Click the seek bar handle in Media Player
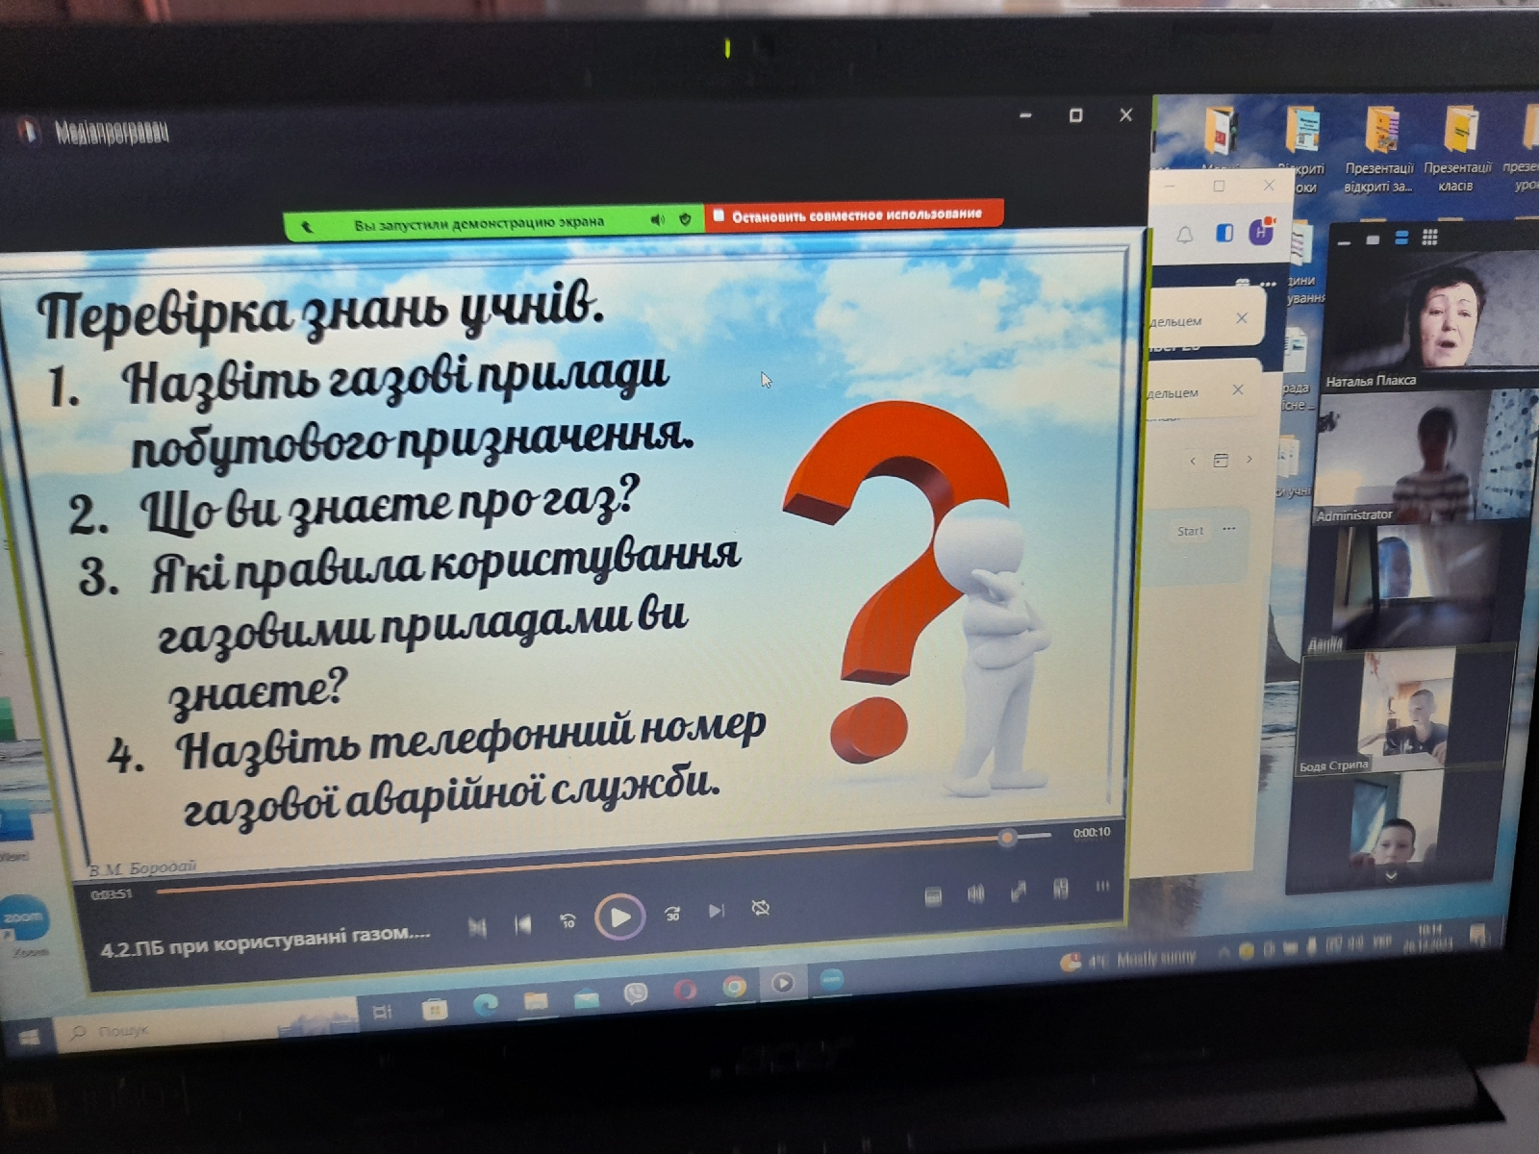1539x1154 pixels. coord(1007,838)
